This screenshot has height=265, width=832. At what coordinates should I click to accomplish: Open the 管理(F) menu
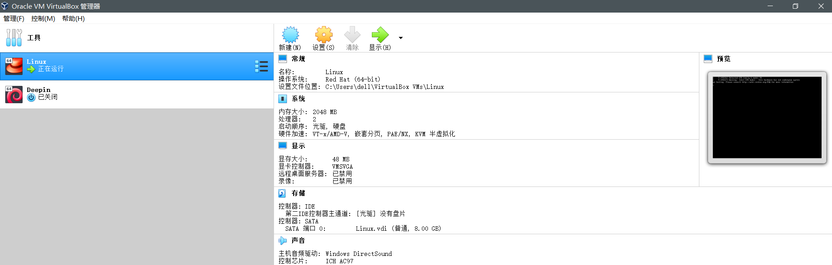tap(14, 18)
